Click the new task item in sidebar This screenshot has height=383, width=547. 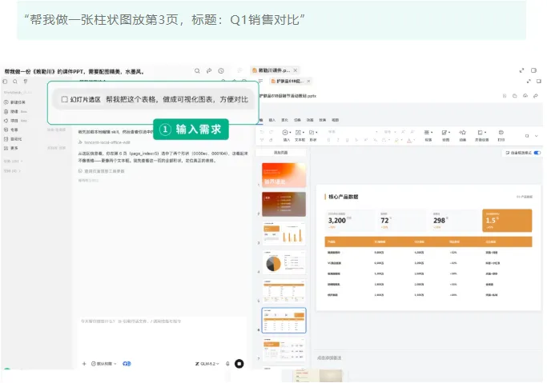tap(14, 102)
